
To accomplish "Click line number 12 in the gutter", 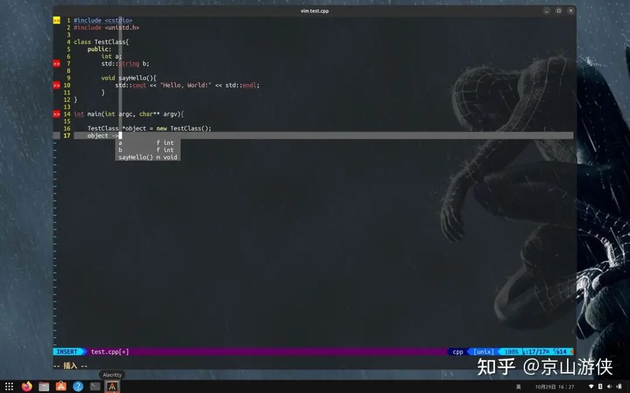I will click(66, 100).
